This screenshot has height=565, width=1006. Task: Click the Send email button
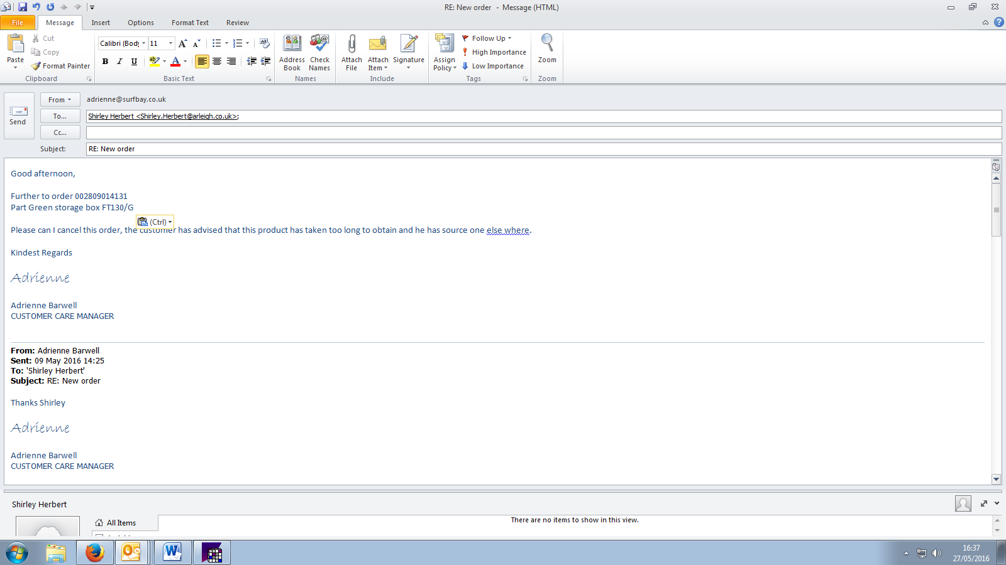point(18,116)
